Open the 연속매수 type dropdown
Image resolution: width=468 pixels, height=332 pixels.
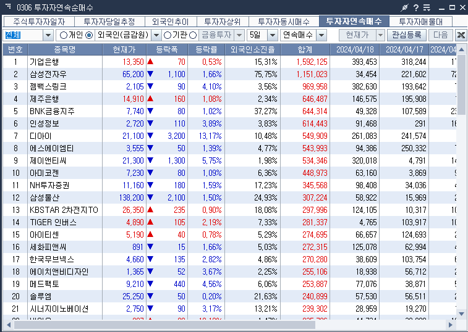[x=321, y=35]
